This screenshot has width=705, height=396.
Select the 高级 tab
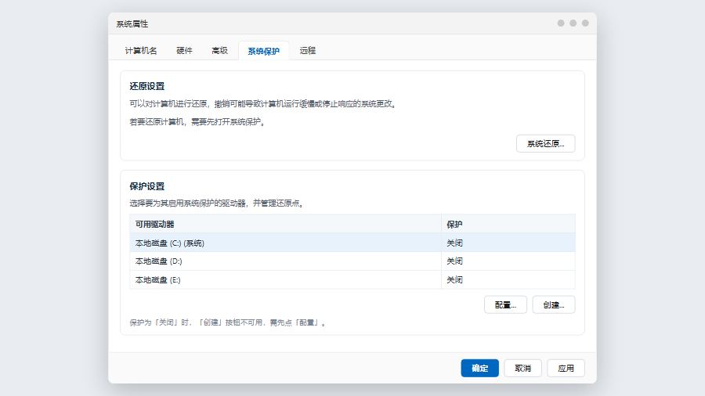click(219, 51)
